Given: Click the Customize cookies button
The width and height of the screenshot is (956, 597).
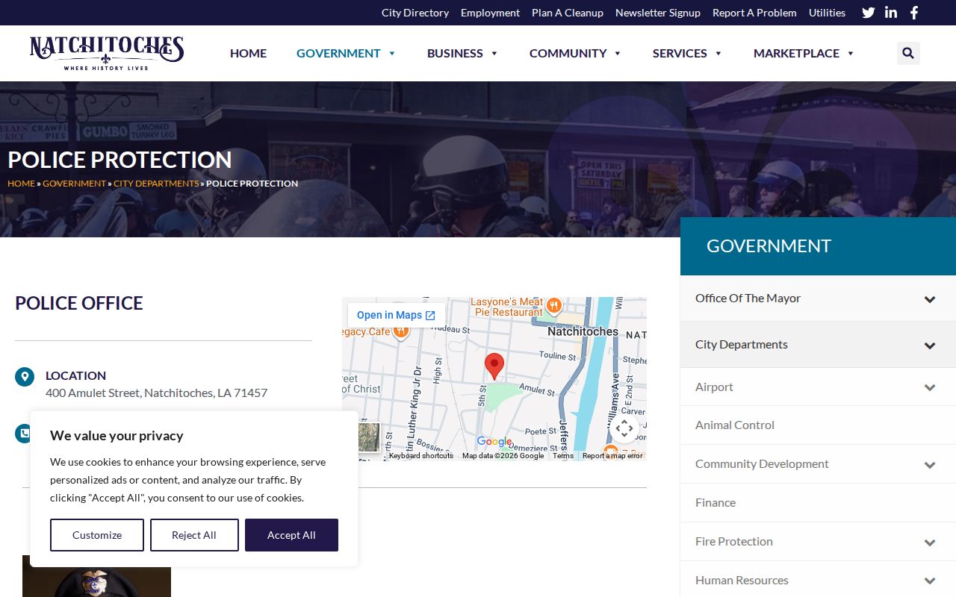Looking at the screenshot, I should (97, 535).
